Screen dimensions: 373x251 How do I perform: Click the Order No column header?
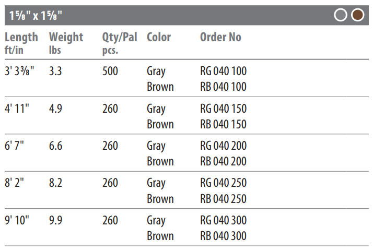click(x=221, y=38)
